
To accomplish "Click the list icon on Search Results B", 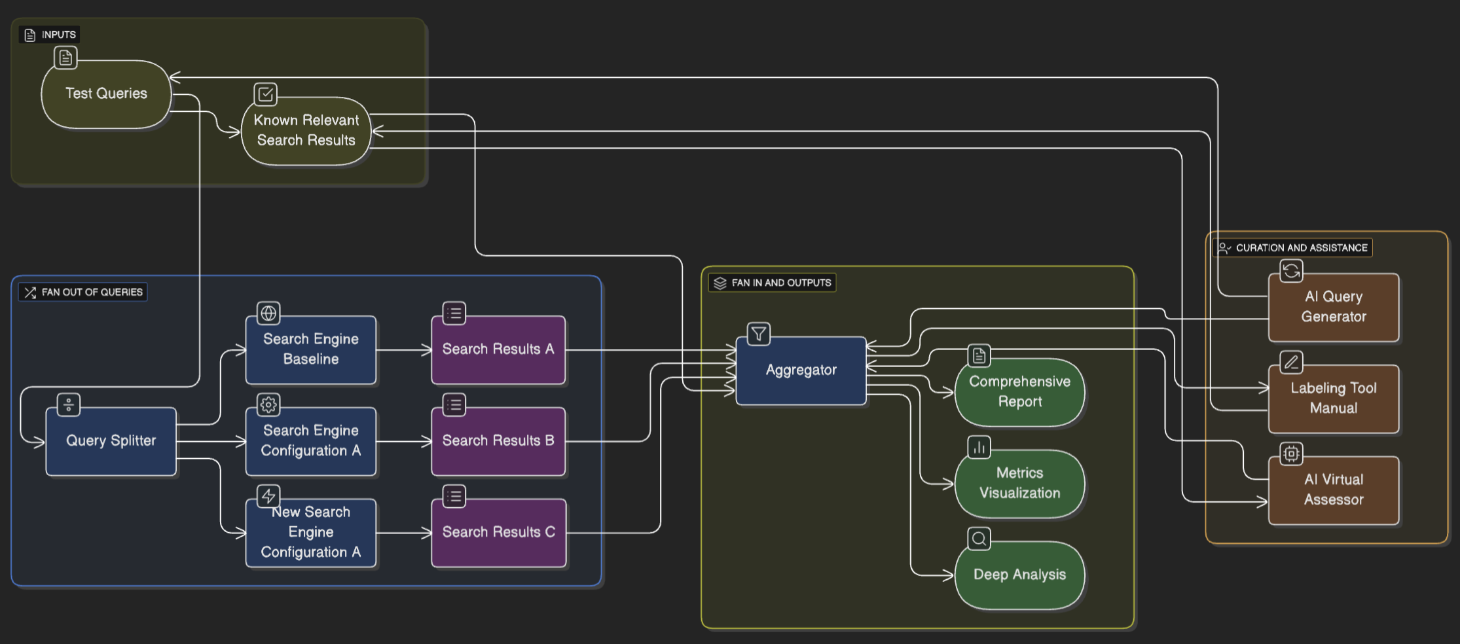I will (454, 405).
